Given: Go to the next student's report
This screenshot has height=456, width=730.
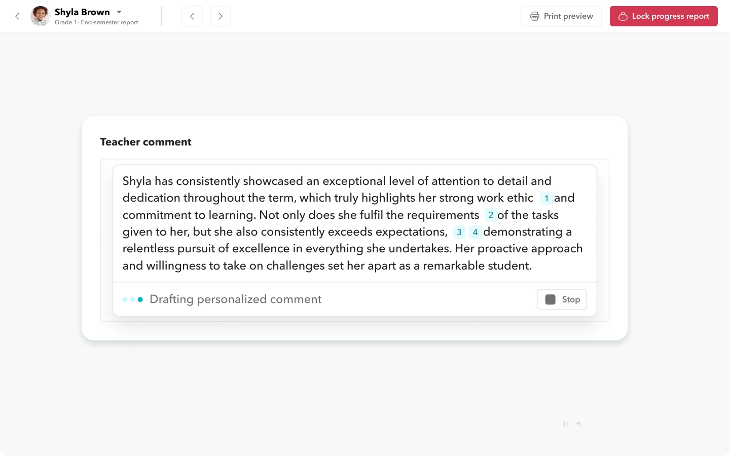Looking at the screenshot, I should click(220, 16).
